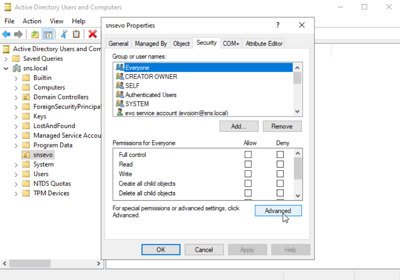Expand the Computers container
Image resolution: width=400 pixels, height=280 pixels.
click(16, 88)
